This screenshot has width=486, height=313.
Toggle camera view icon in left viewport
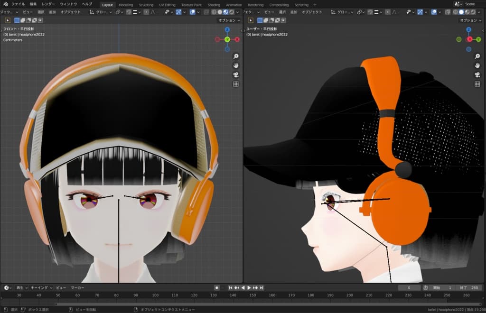pos(236,74)
